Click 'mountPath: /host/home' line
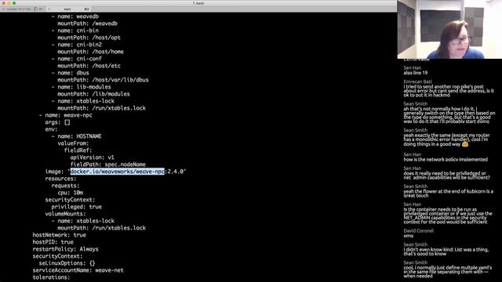This screenshot has height=282, width=502. tap(91, 52)
